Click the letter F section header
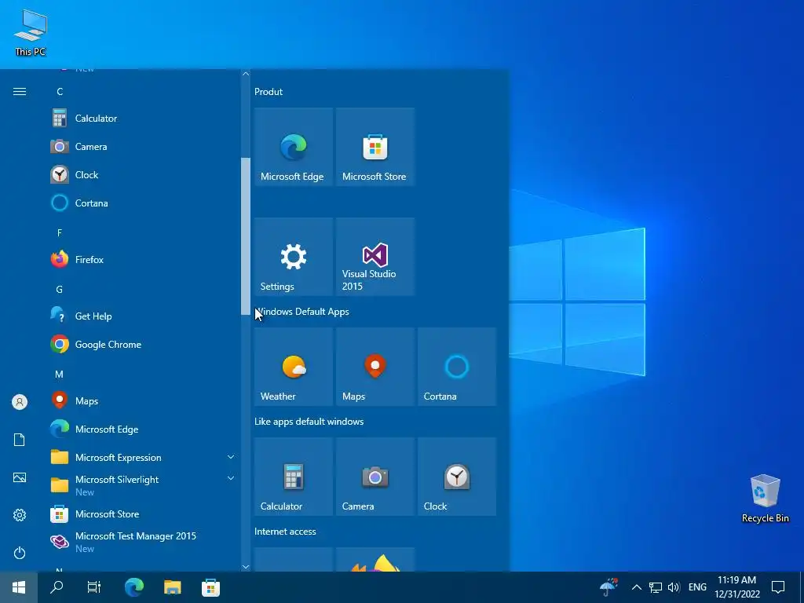Image resolution: width=804 pixels, height=603 pixels. click(60, 232)
